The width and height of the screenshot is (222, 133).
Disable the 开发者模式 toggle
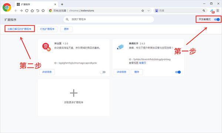217,19
